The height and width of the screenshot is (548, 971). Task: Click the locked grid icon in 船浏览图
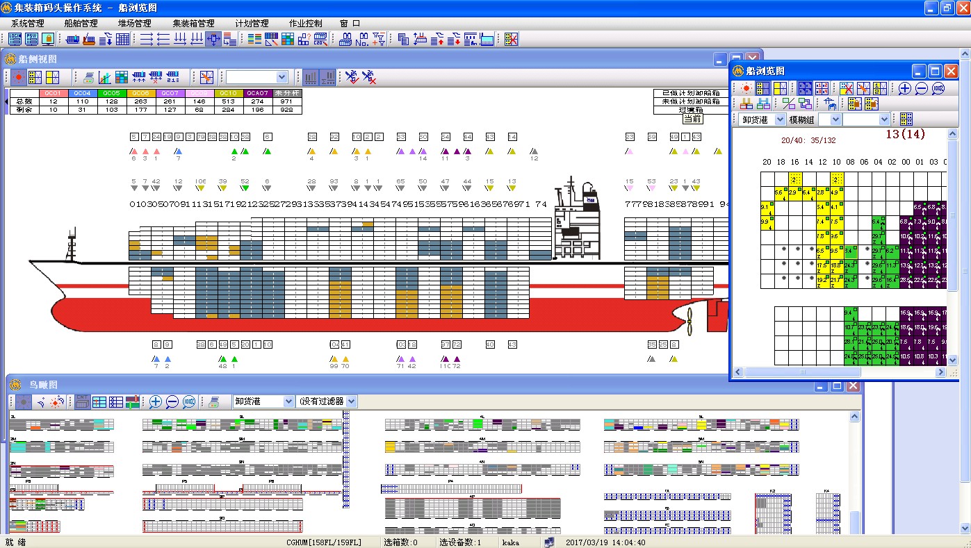pos(855,103)
